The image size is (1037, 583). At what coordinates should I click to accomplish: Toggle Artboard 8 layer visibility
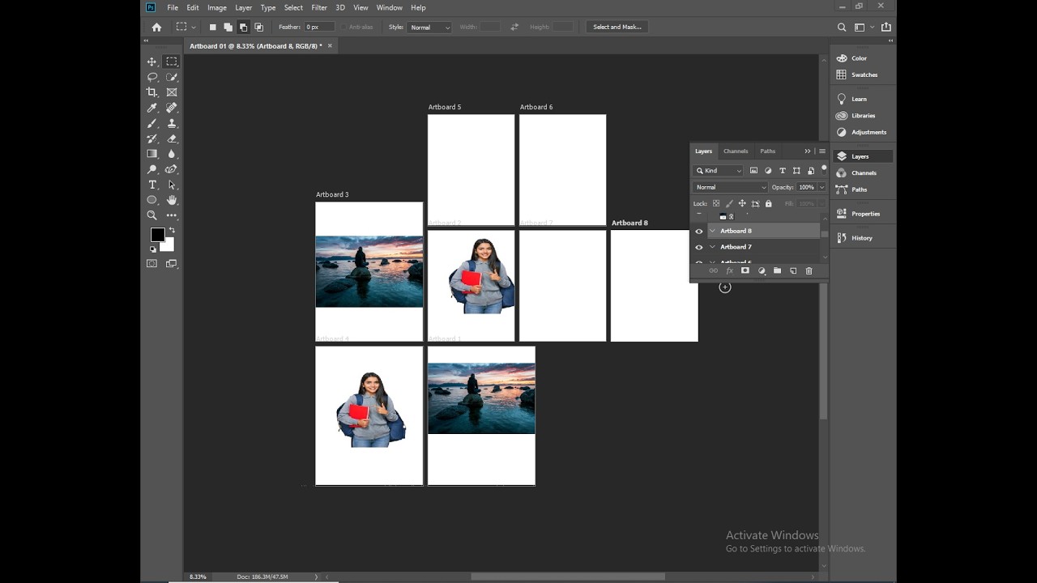click(x=699, y=231)
